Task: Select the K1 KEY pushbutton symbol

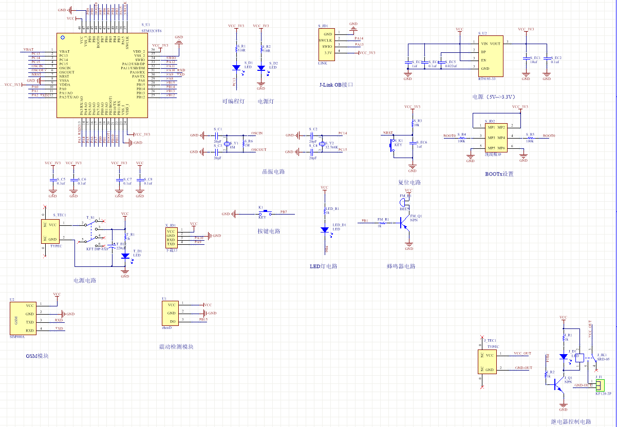Action: tap(265, 212)
